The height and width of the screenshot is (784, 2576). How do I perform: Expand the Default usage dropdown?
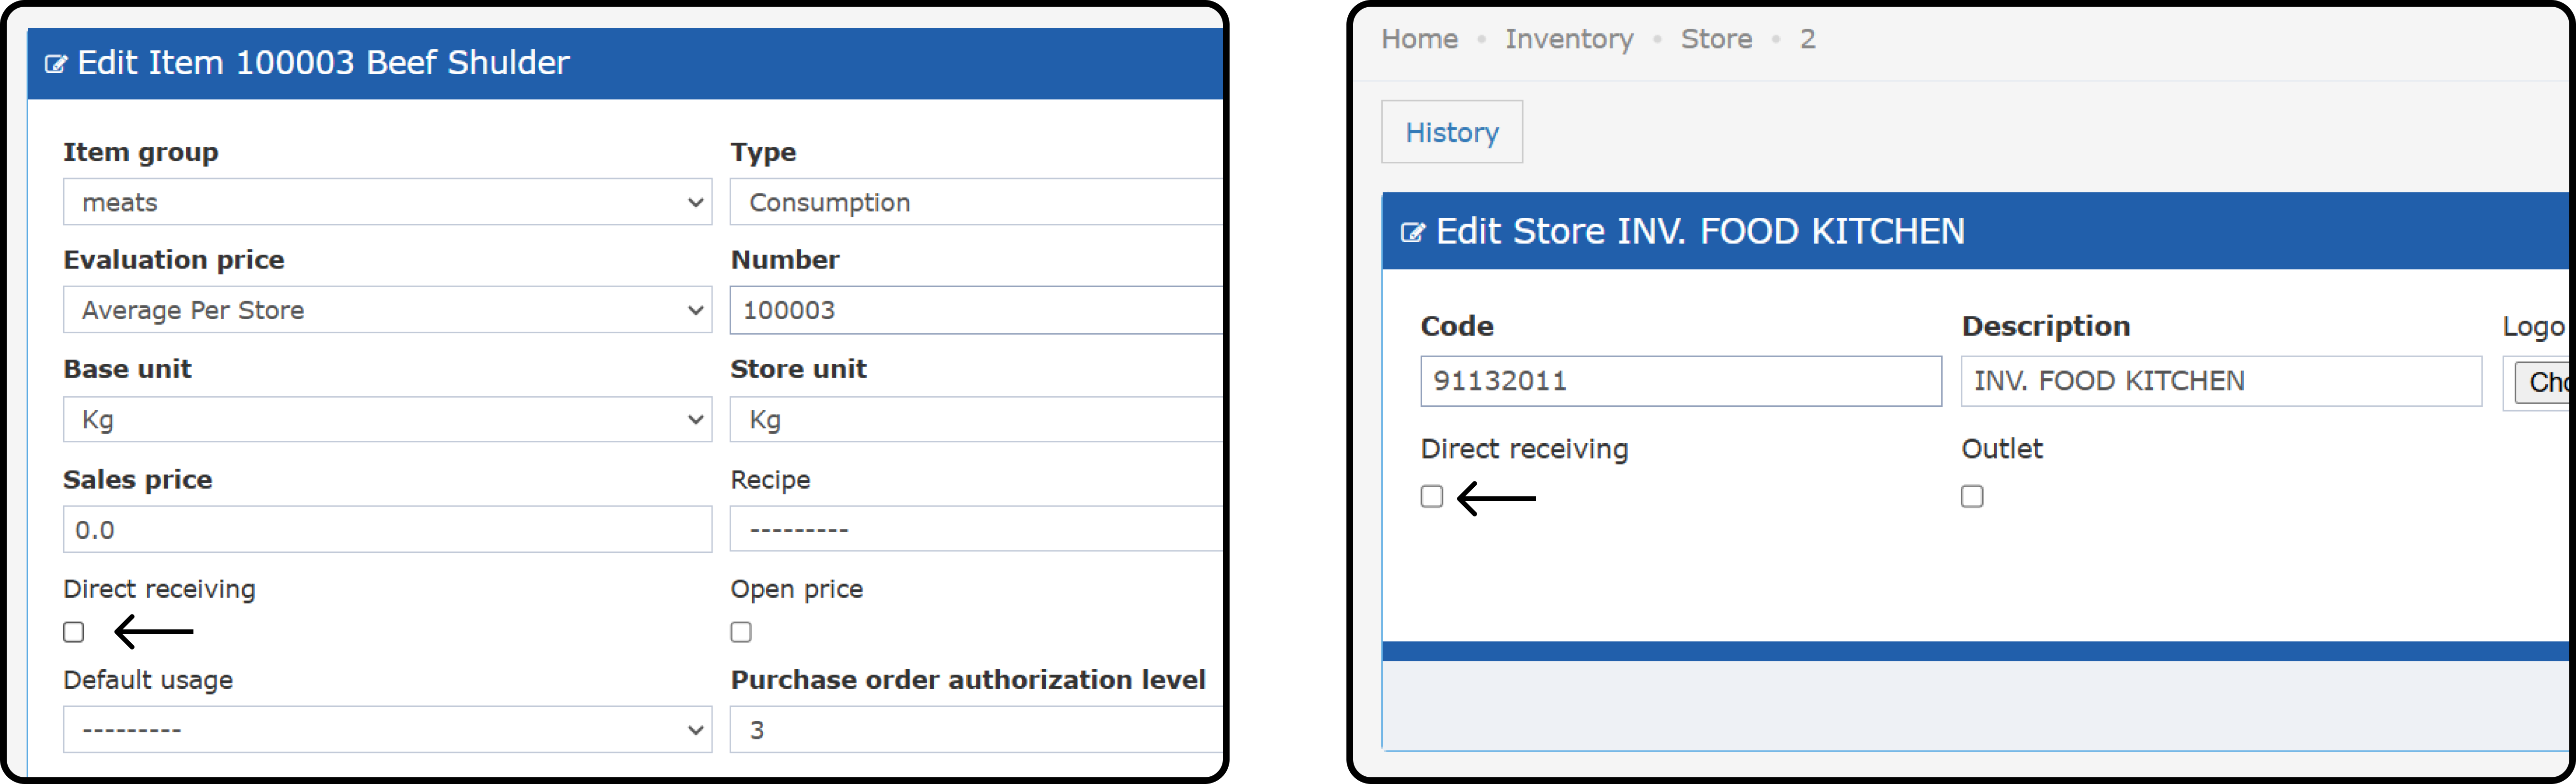387,729
